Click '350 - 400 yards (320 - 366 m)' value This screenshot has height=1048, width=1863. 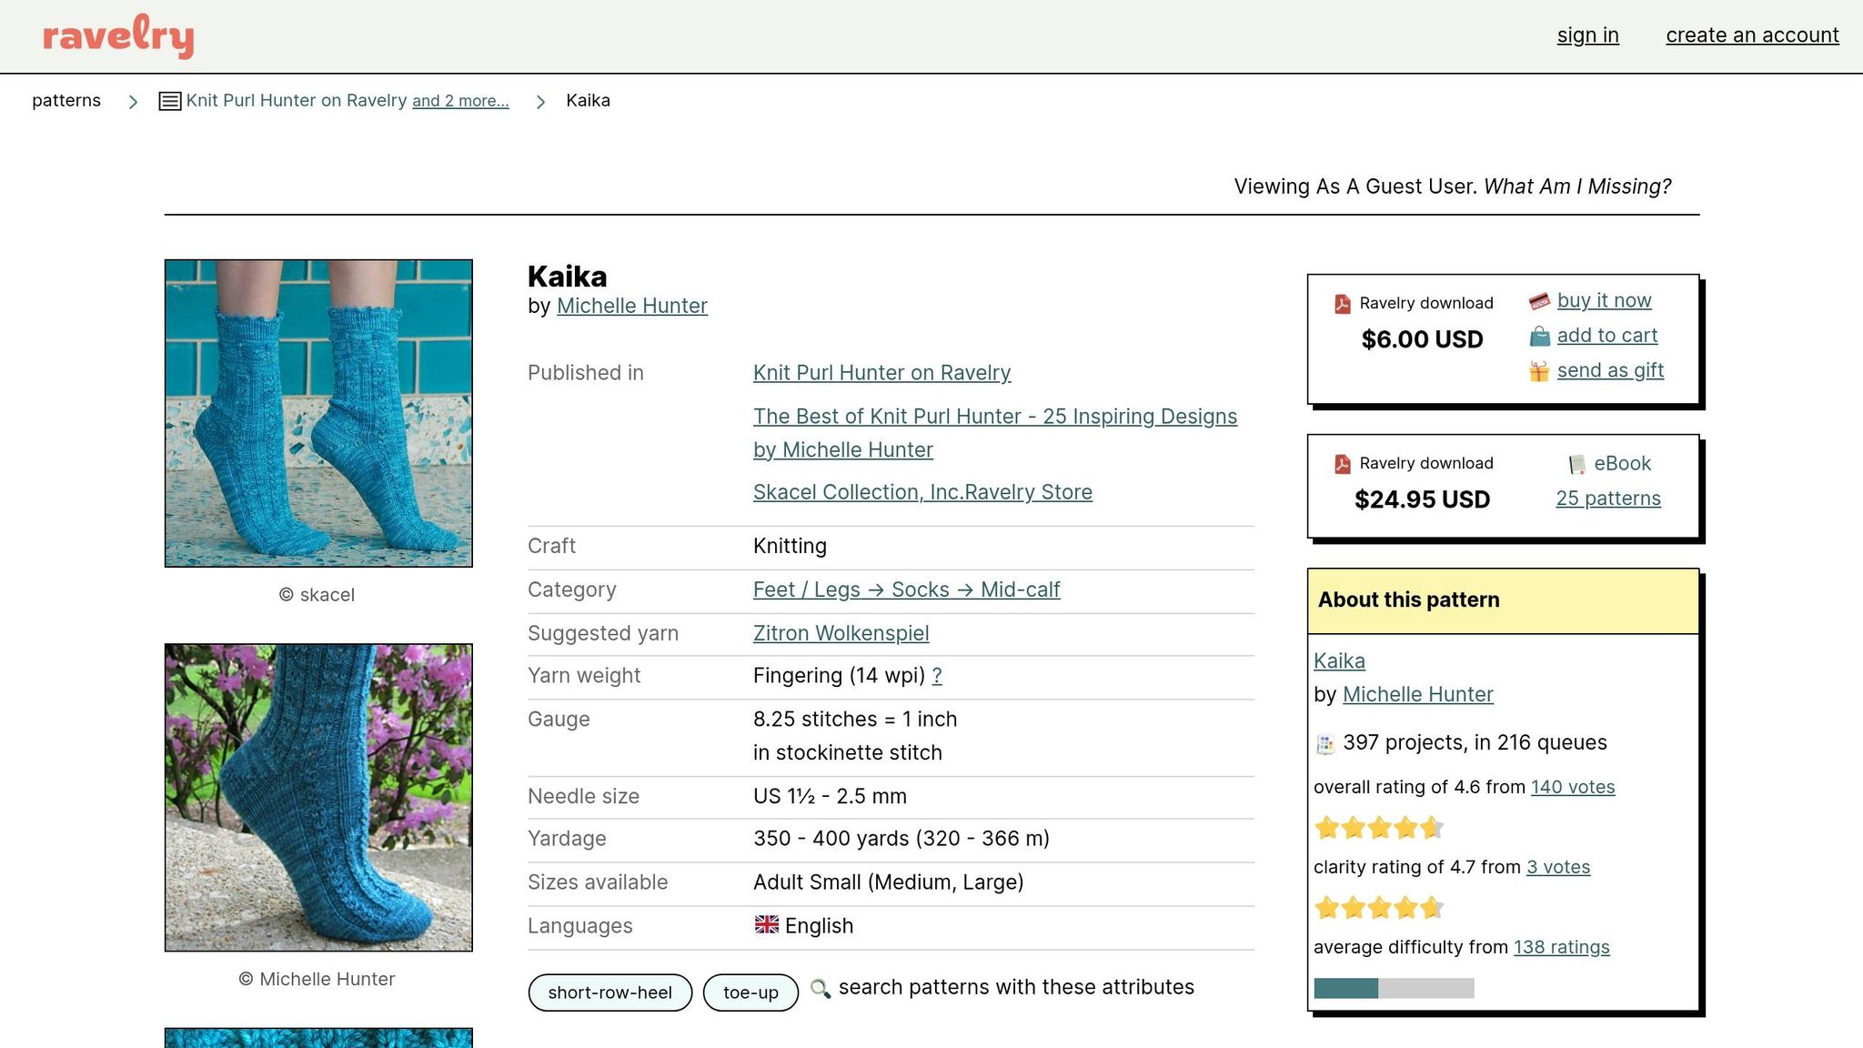(901, 839)
